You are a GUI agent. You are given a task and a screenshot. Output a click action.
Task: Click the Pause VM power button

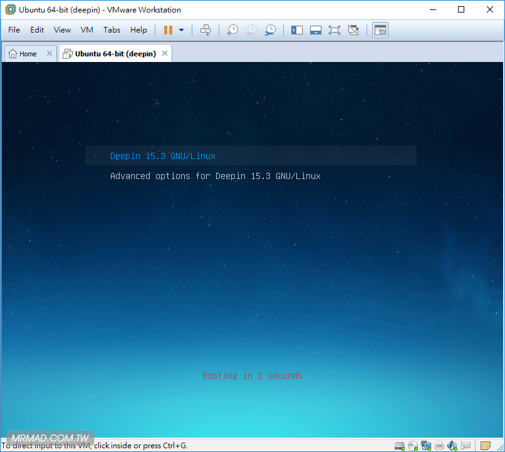pyautogui.click(x=168, y=30)
